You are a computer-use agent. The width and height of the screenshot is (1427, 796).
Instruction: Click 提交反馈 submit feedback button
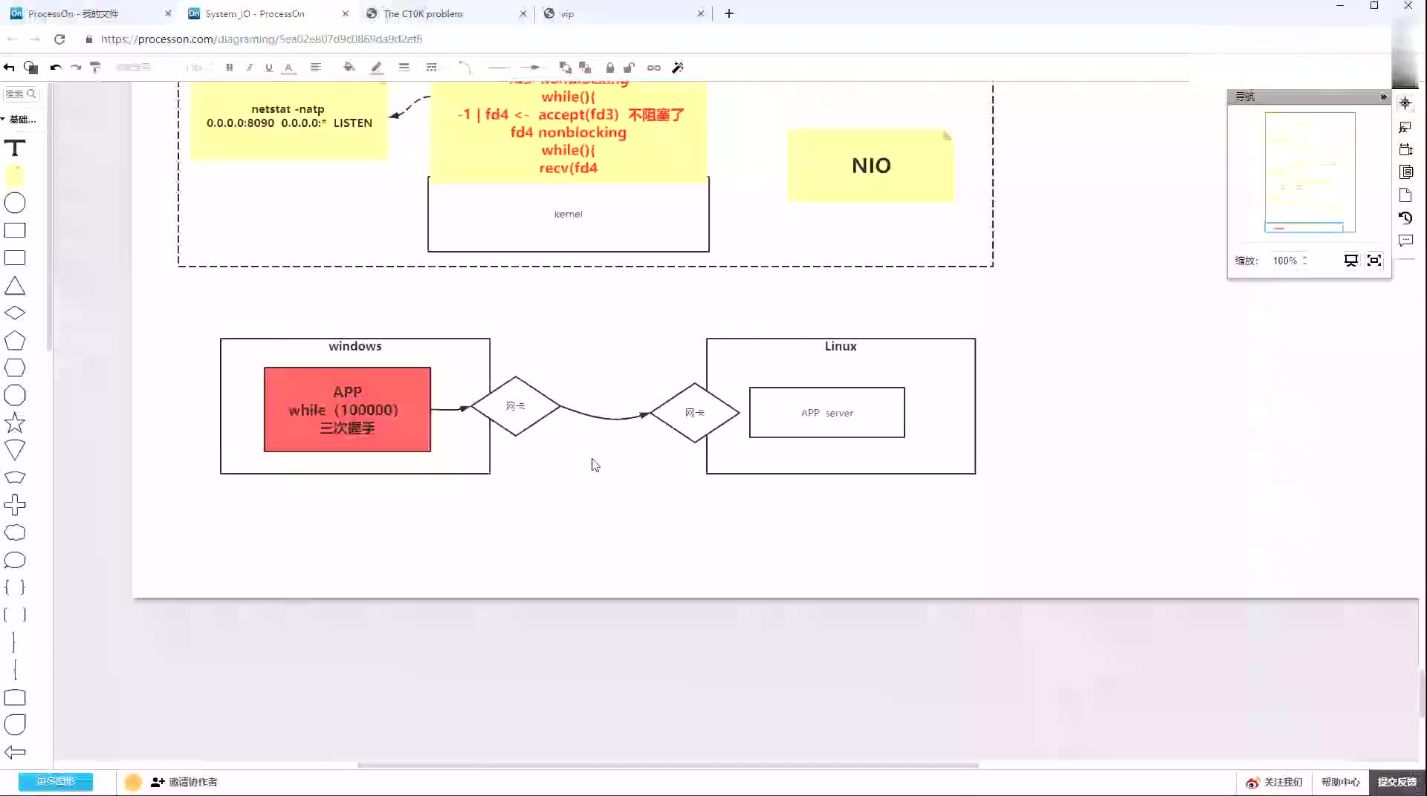coord(1397,782)
